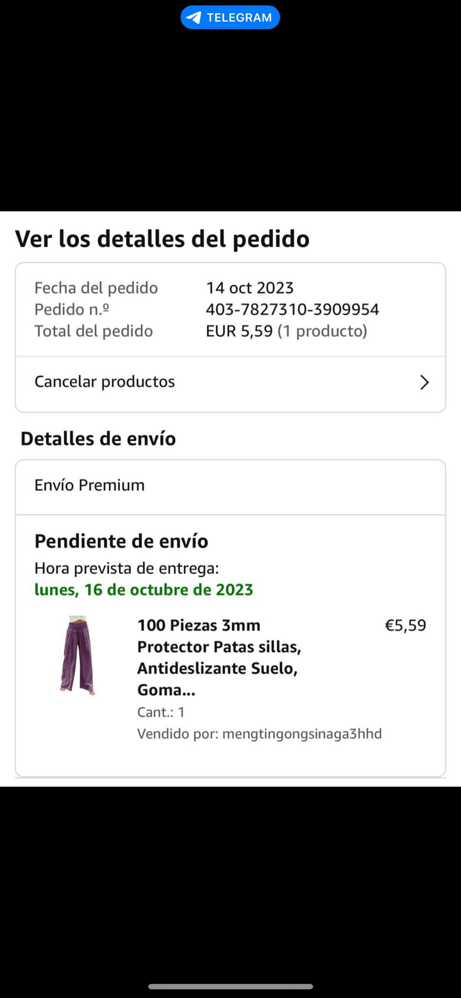The width and height of the screenshot is (461, 998).
Task: Tap the Envío Premium row
Action: click(230, 485)
